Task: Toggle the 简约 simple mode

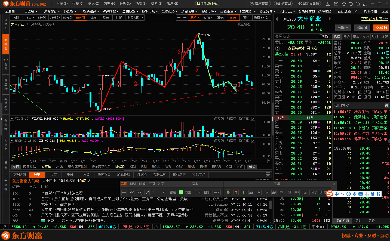Action: point(246,17)
